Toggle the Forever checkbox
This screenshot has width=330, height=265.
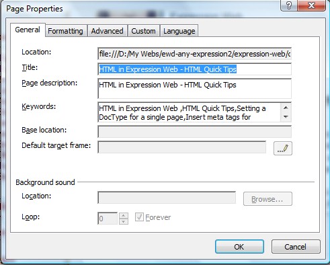tap(139, 217)
